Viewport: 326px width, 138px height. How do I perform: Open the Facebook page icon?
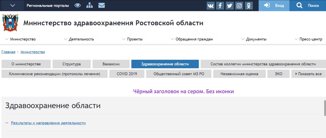coord(220,6)
